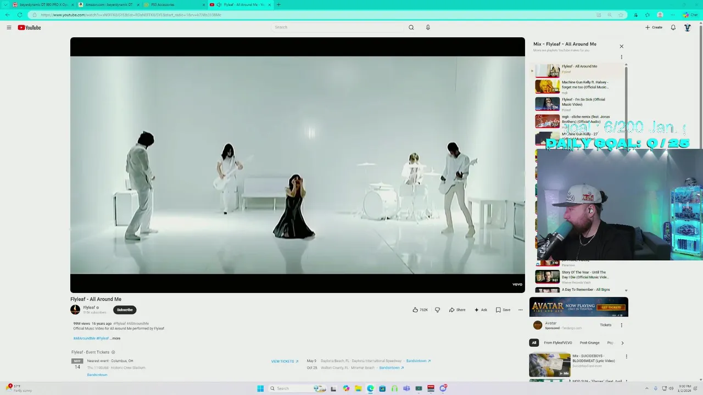Open Bandsintown link for Daytona Beach event
Screen dimensions: 703x395
[418, 361]
